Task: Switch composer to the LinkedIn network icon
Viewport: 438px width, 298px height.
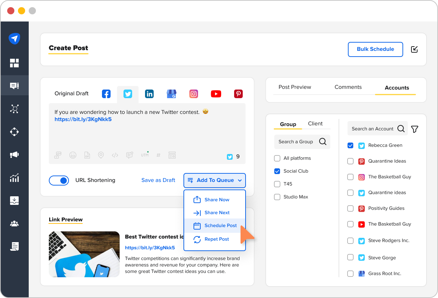Action: click(149, 93)
